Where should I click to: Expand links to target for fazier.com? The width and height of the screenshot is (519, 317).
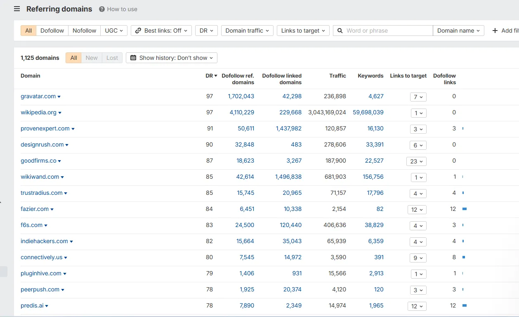pos(417,210)
